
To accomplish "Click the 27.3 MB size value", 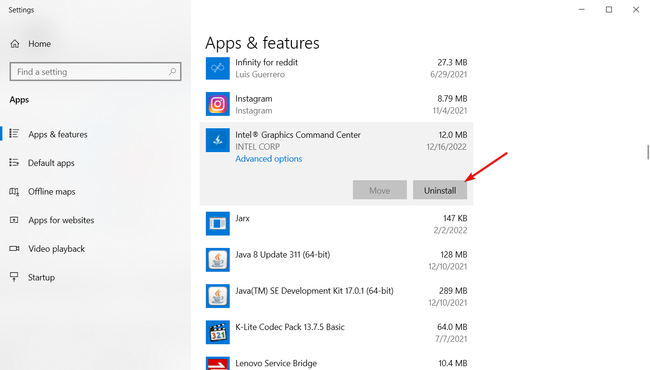I will click(452, 62).
